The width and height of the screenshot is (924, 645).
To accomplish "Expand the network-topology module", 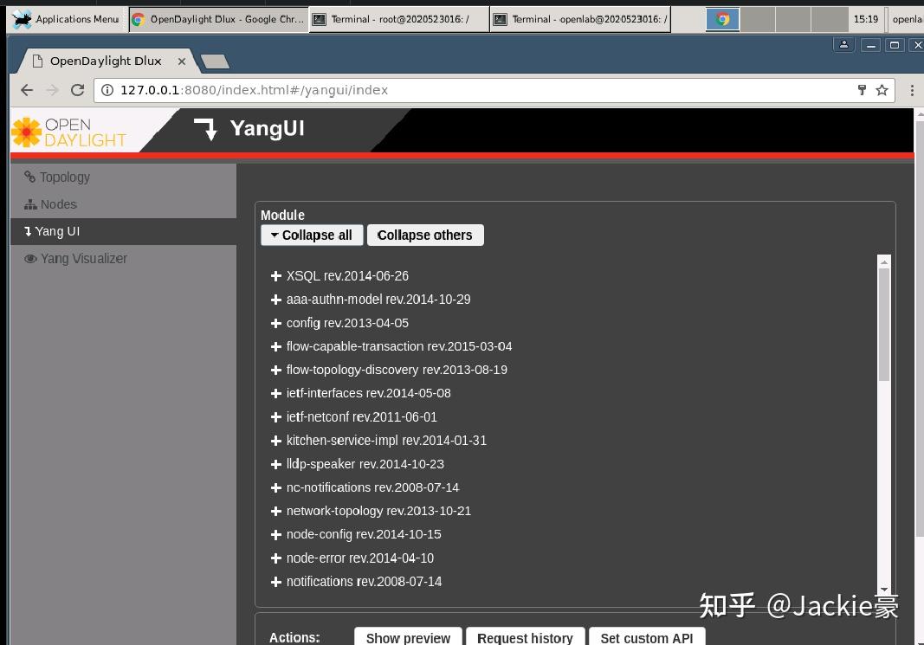I will coord(275,511).
